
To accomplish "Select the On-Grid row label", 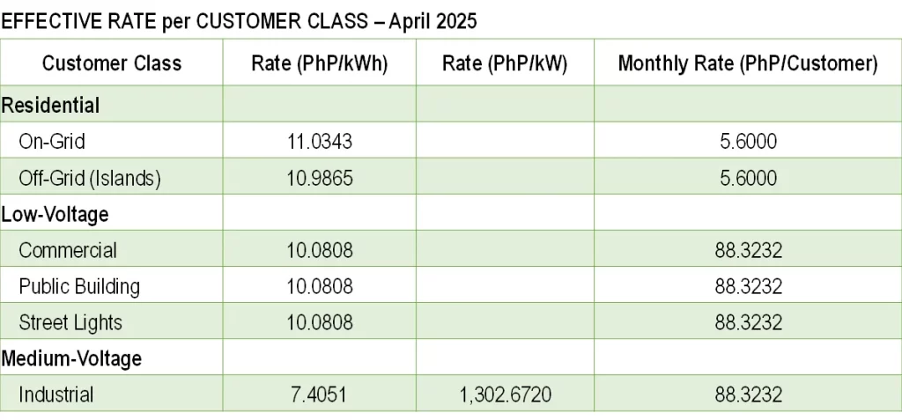I will click(x=52, y=141).
